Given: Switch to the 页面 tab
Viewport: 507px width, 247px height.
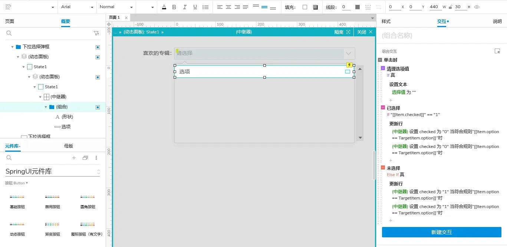Looking at the screenshot, I should [x=10, y=22].
